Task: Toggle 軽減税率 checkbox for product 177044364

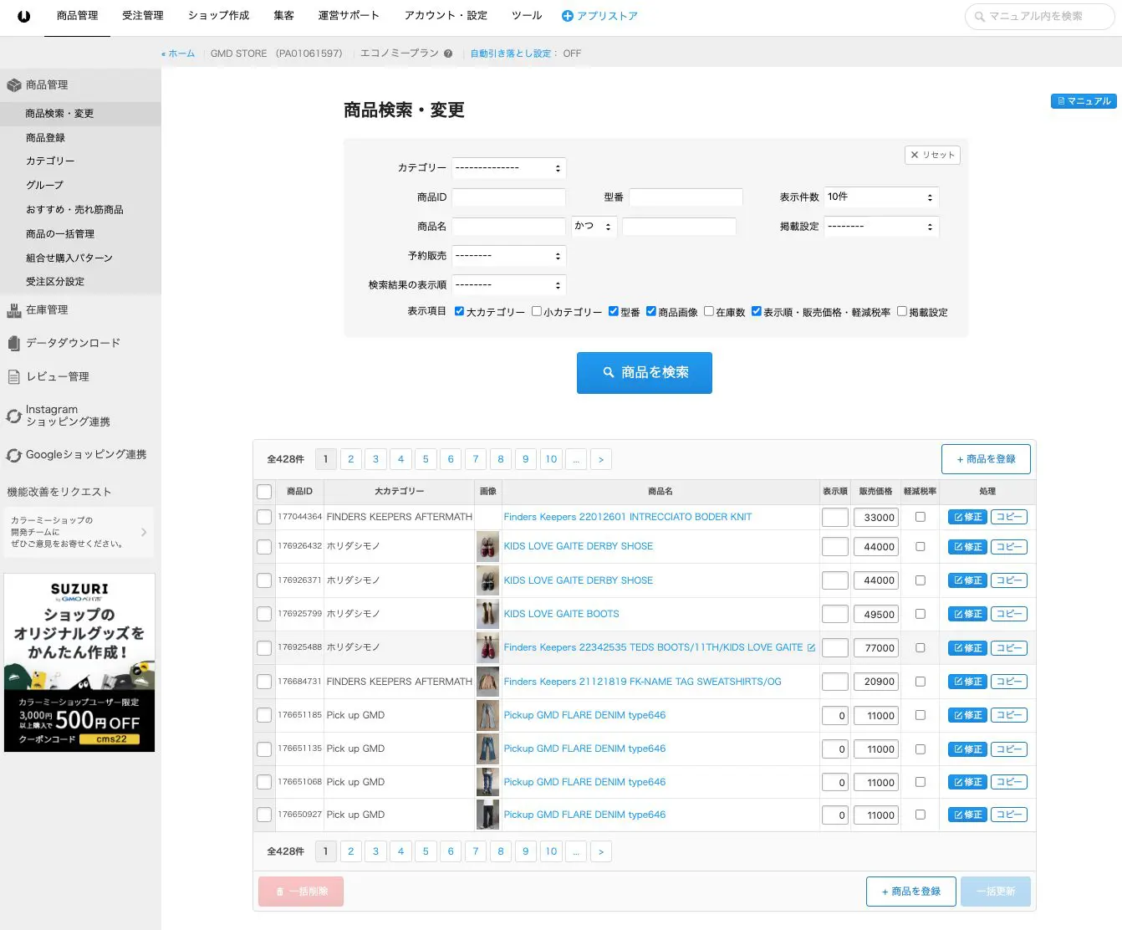Action: pos(921,517)
